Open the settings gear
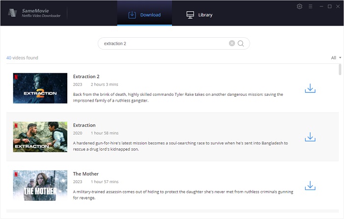The height and width of the screenshot is (219, 344). (300, 6)
